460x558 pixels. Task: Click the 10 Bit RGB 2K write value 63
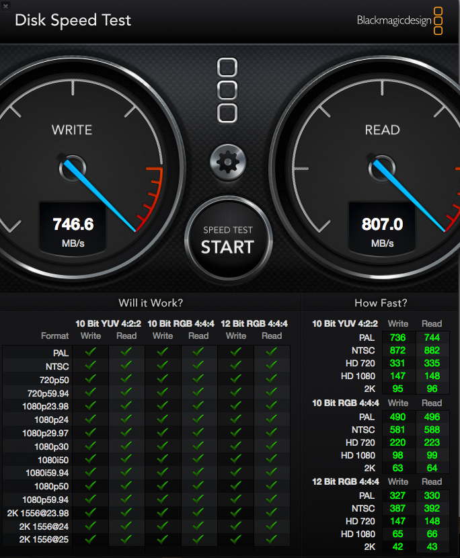(397, 468)
